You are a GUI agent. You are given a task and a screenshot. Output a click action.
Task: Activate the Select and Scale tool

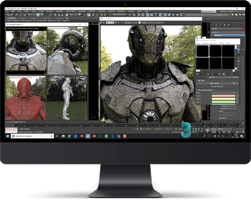coord(63,15)
